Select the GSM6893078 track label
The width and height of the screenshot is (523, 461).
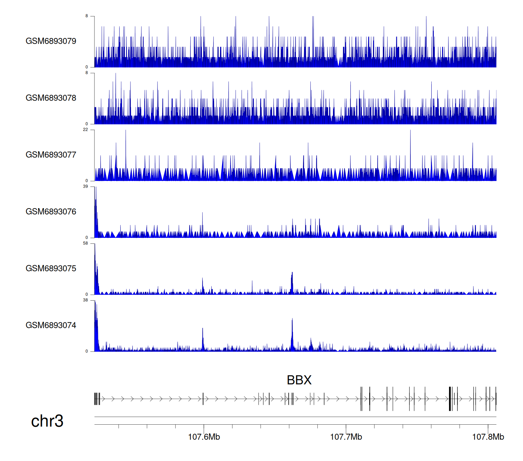pos(51,98)
